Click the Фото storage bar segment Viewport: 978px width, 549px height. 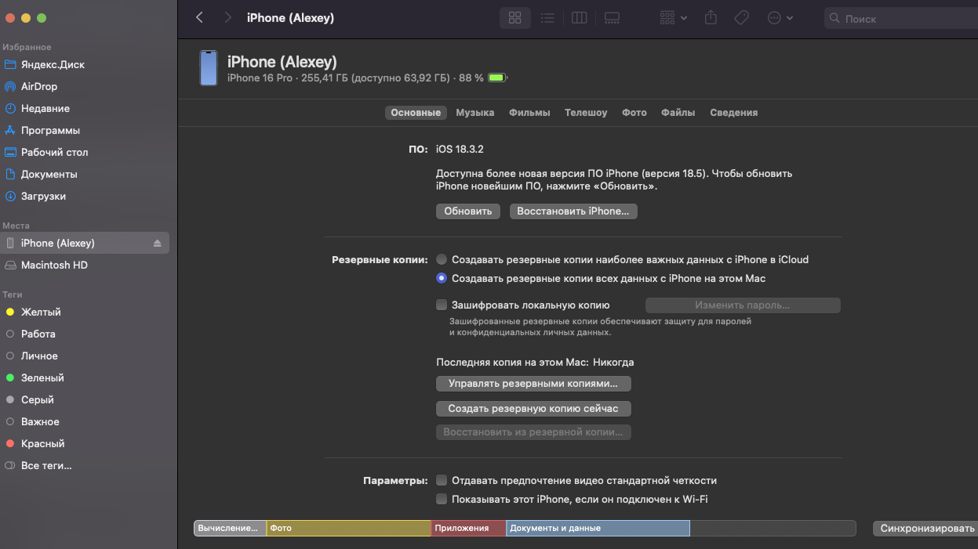tap(349, 528)
